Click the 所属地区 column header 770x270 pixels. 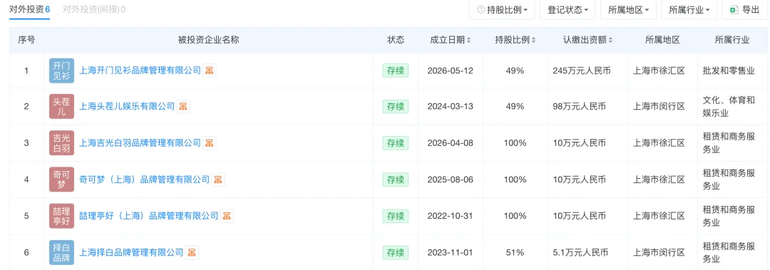pos(662,41)
